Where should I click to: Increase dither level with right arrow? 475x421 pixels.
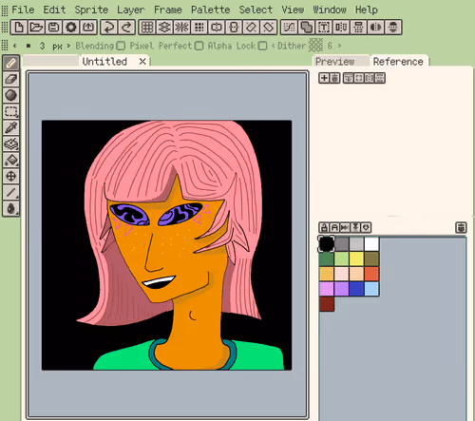(339, 46)
